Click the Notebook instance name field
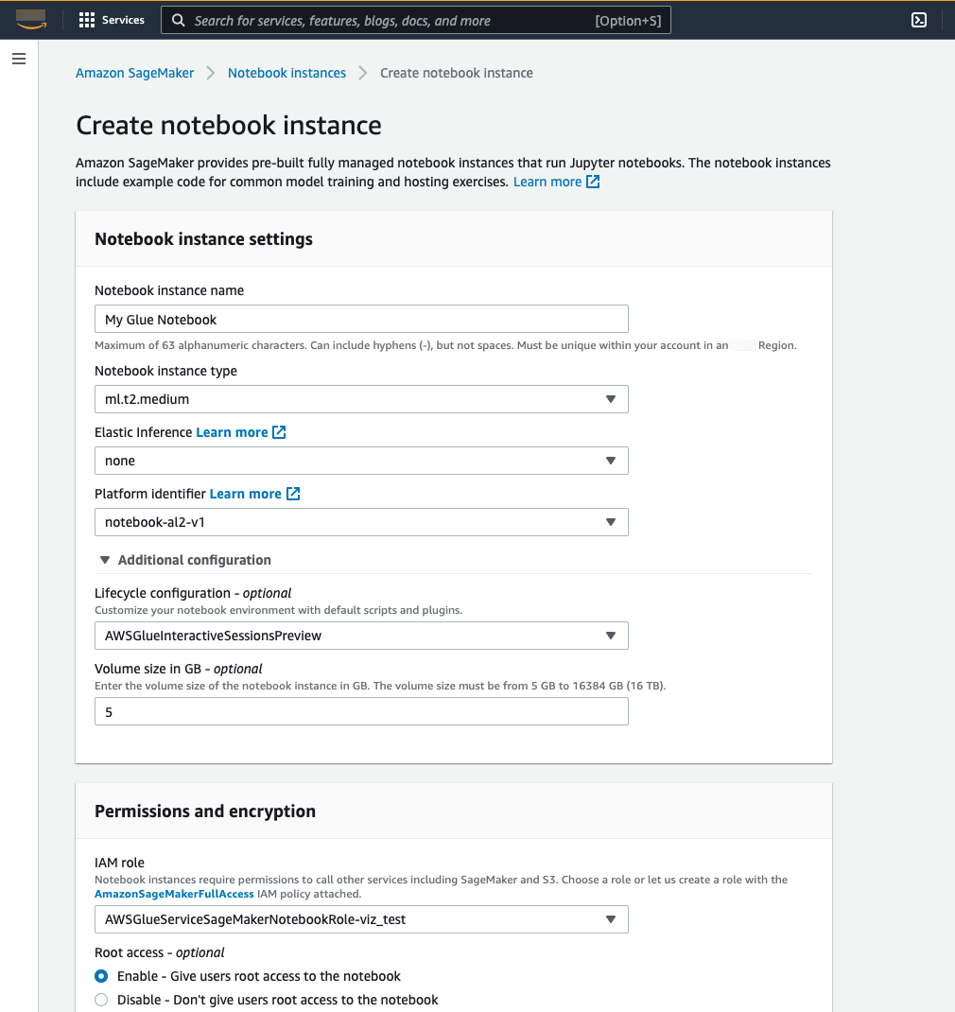The height and width of the screenshot is (1012, 955). coord(361,320)
